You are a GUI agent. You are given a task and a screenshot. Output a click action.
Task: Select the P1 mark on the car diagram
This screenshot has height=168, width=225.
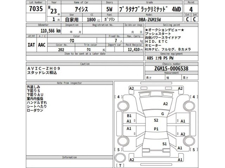pos(156,129)
